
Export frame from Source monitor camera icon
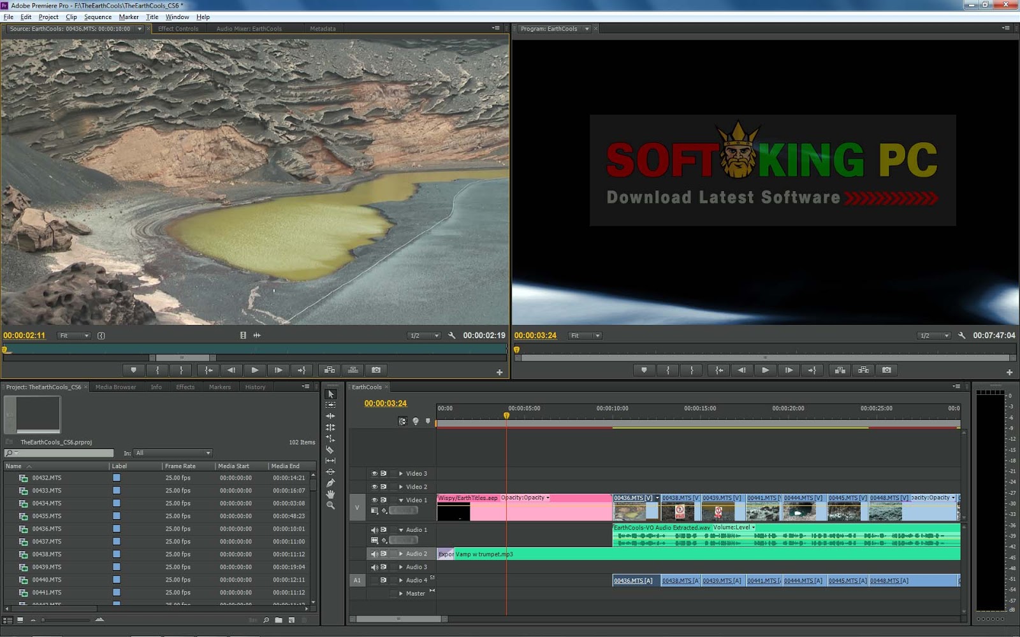[x=376, y=370]
